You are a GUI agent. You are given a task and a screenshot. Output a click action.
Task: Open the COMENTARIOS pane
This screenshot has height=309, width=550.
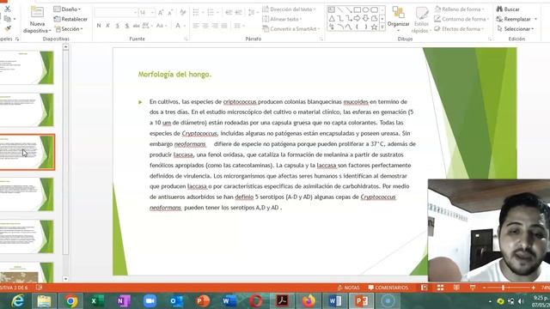tap(388, 288)
